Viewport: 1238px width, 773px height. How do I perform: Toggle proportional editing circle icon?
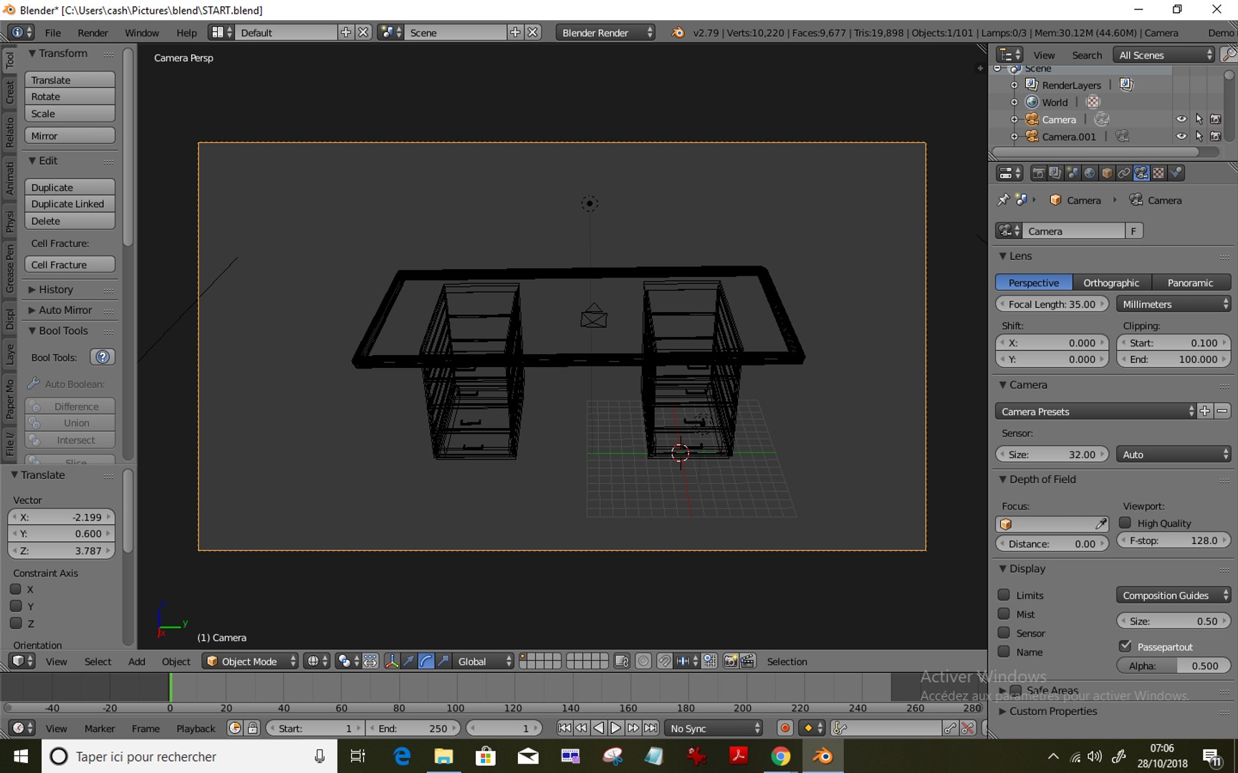click(643, 661)
